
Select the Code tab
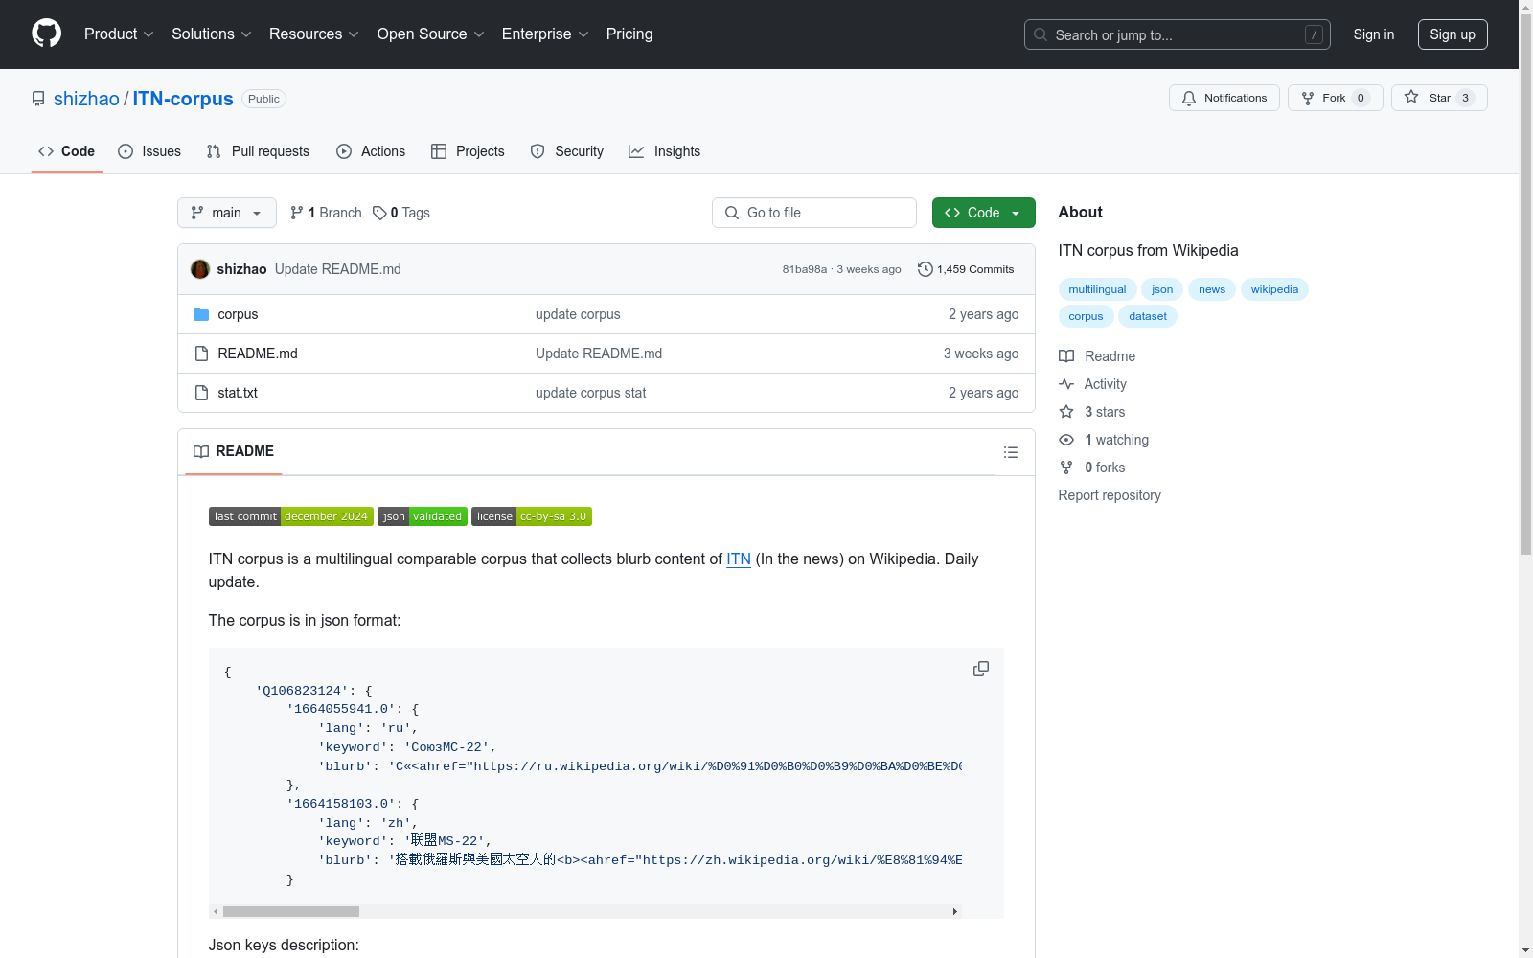click(67, 151)
